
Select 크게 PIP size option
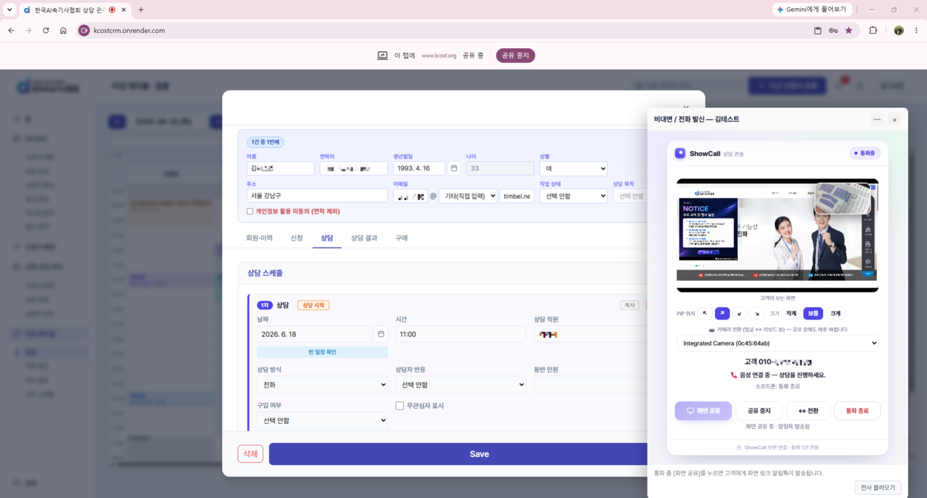pos(835,313)
